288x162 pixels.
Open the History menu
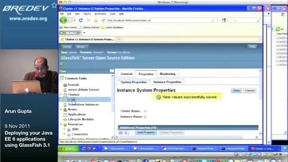(x=87, y=14)
